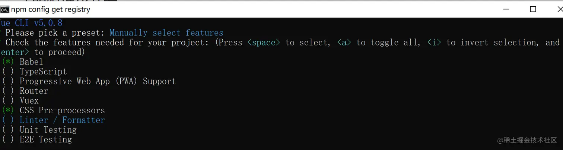Minimize the command prompt window

[506, 9]
